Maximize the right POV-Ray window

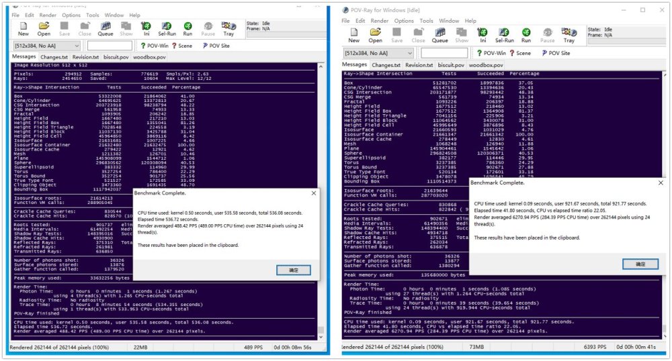coord(642,10)
